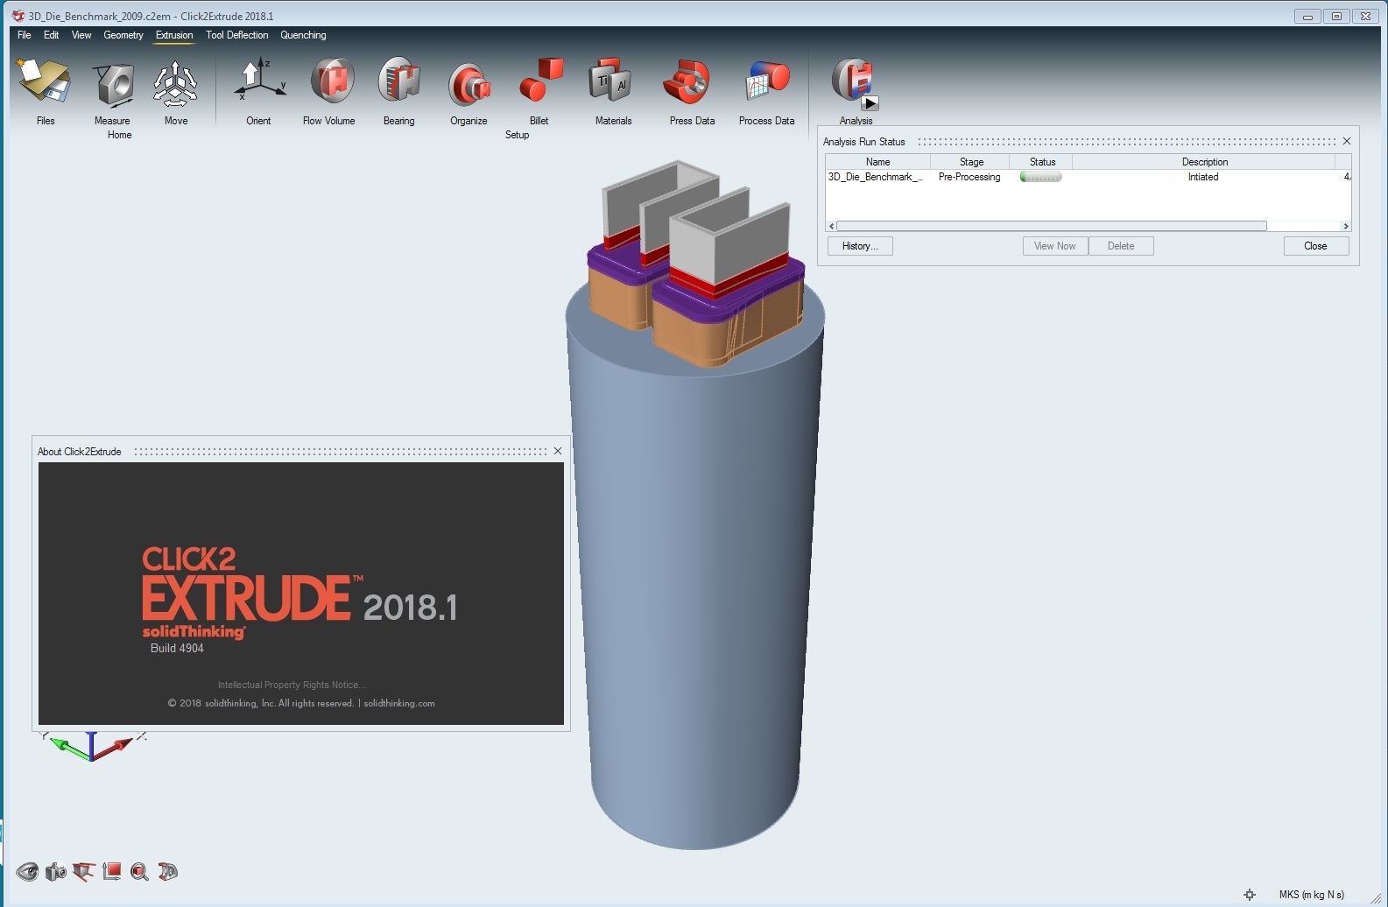The width and height of the screenshot is (1388, 907).
Task: Click the camera snapshot icon
Action: click(x=55, y=872)
